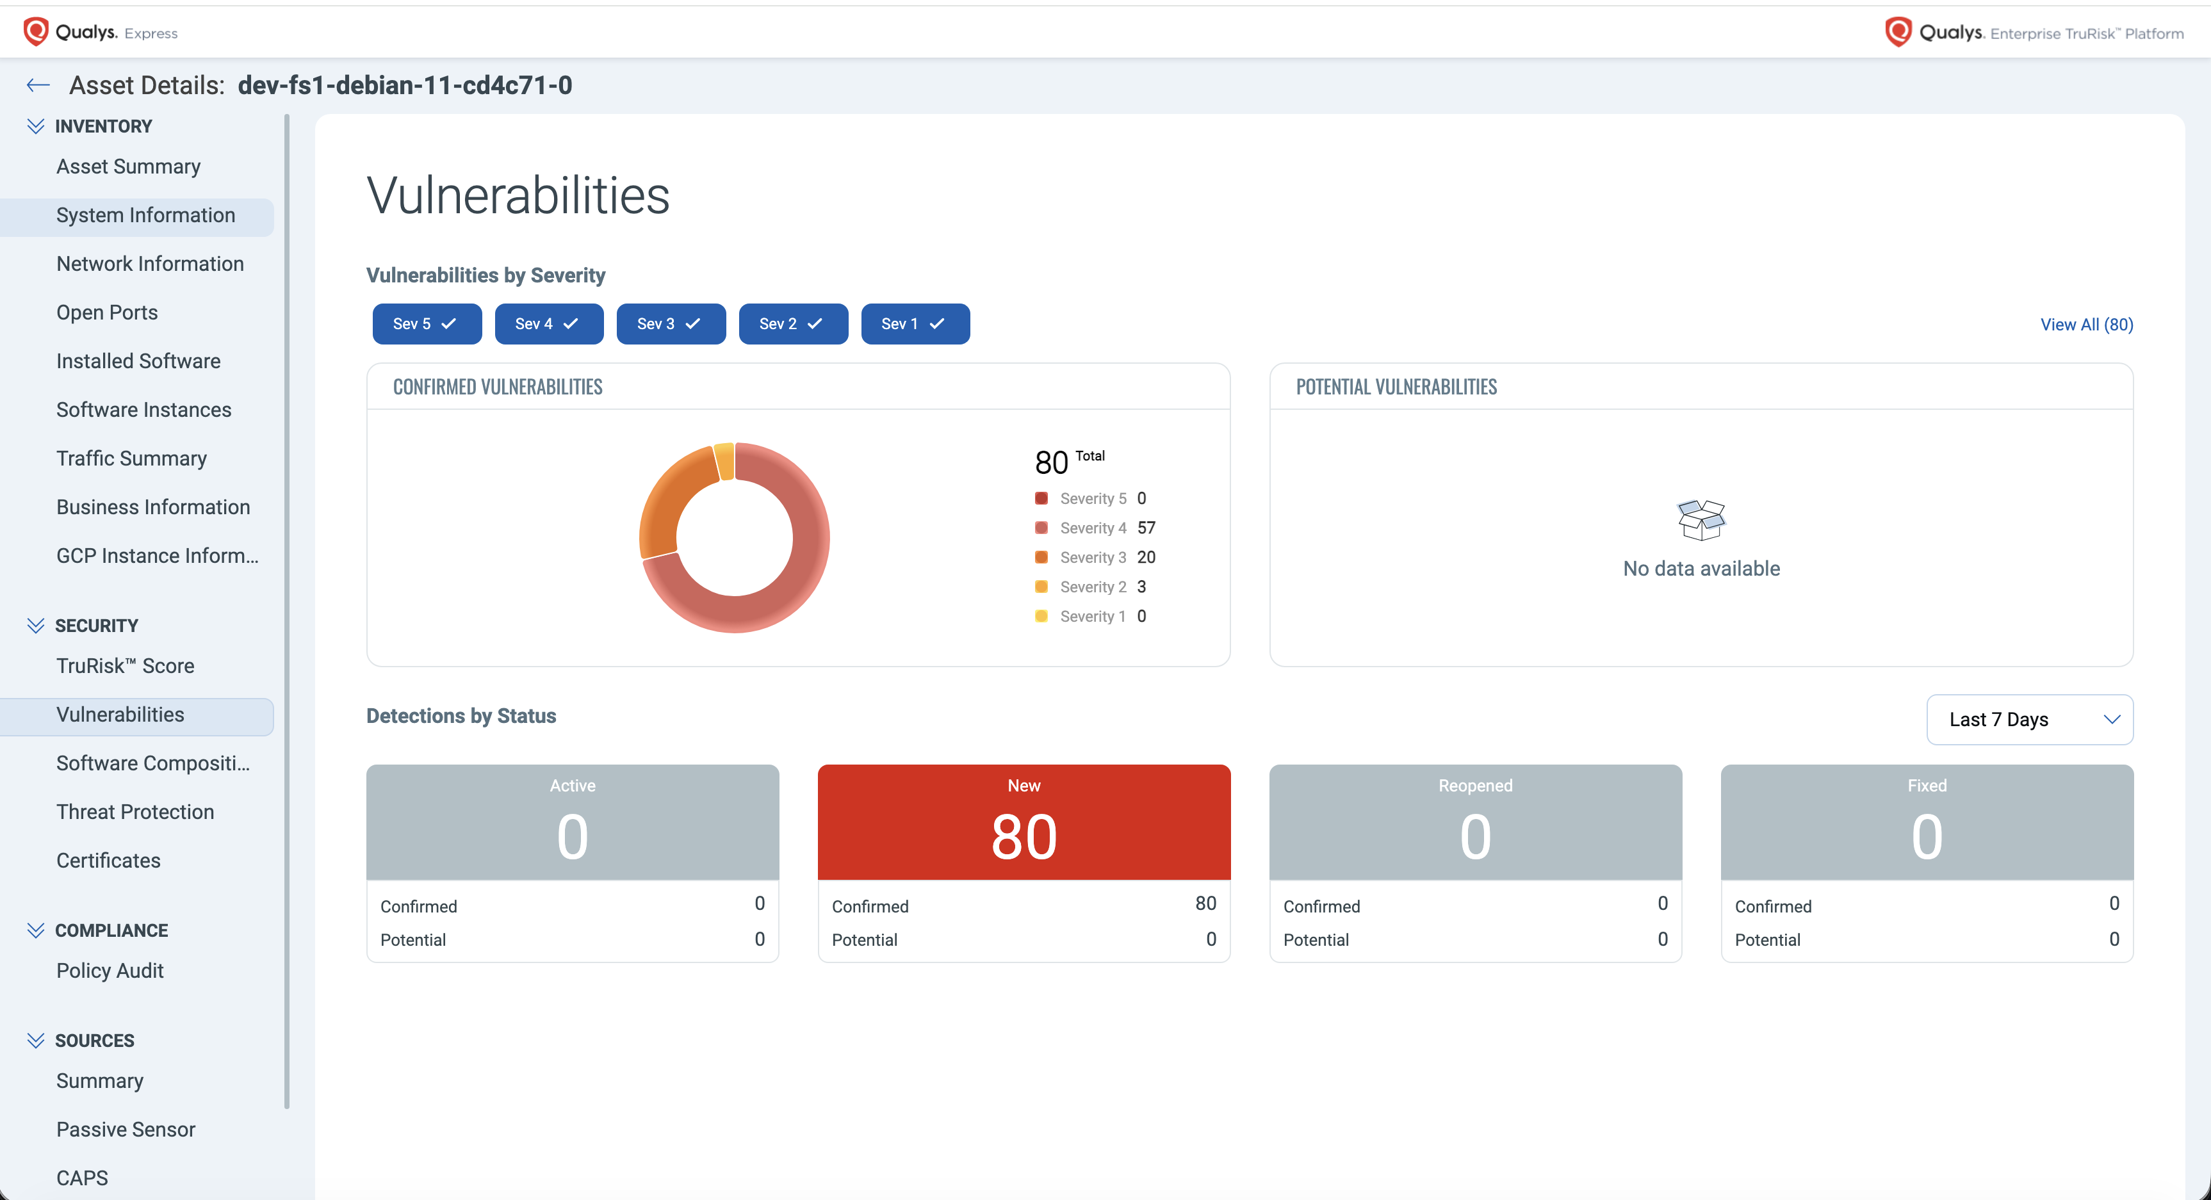Click the Severity 1 legend color swatch
Screen dimensions: 2211x1200
pos(1041,616)
